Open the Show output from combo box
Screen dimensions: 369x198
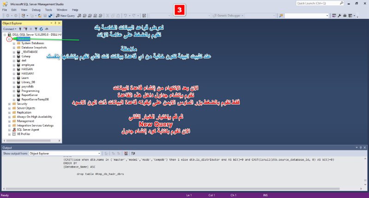coord(65,154)
